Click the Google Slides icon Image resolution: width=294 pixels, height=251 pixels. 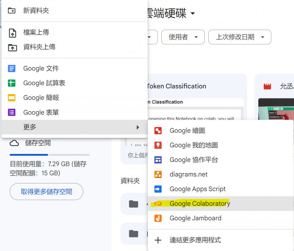[x=11, y=98]
